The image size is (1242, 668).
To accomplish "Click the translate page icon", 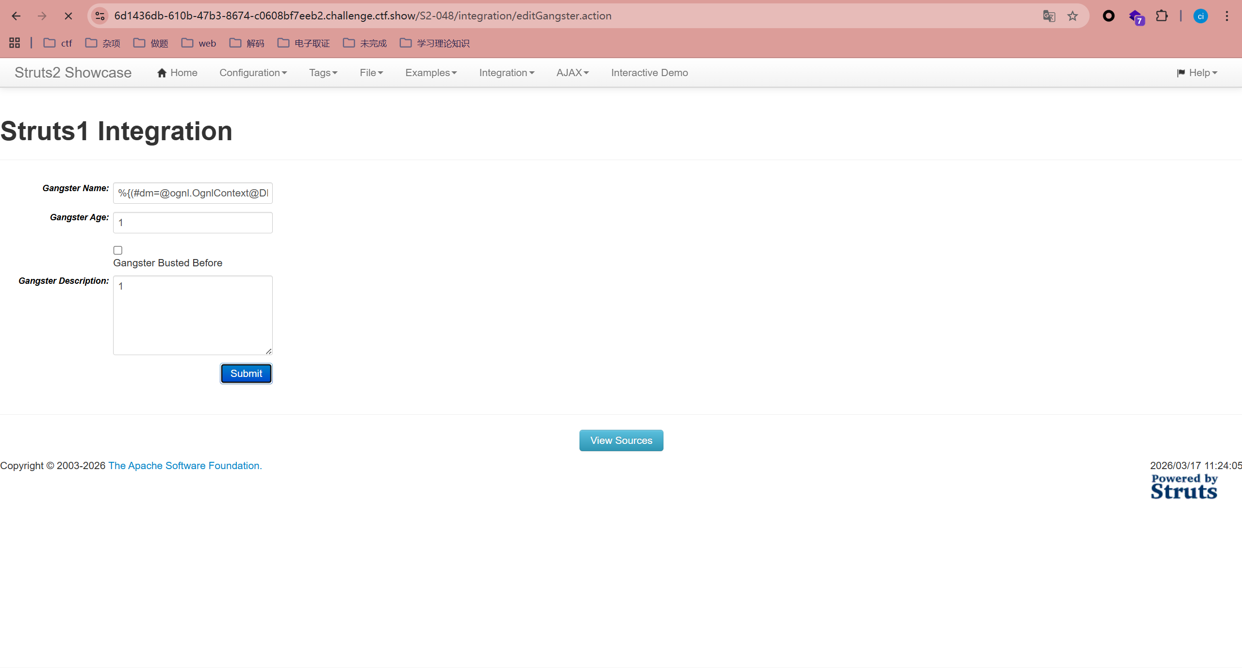I will (x=1048, y=16).
